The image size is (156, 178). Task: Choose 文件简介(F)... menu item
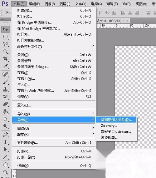click(x=54, y=143)
